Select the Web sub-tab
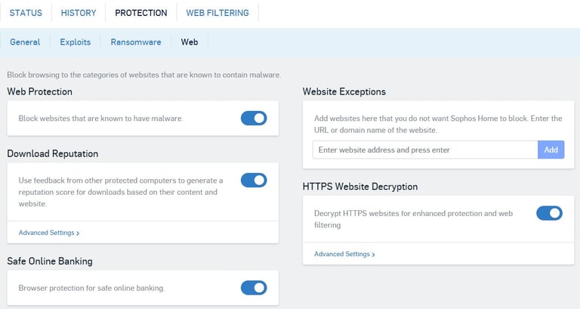Viewport: 580px width, 309px height. coord(190,42)
